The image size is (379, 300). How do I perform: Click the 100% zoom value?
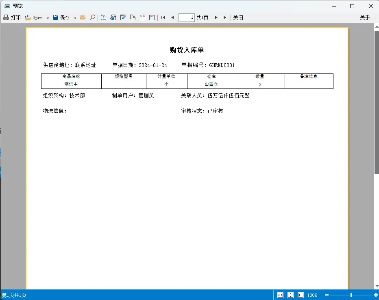(x=312, y=295)
